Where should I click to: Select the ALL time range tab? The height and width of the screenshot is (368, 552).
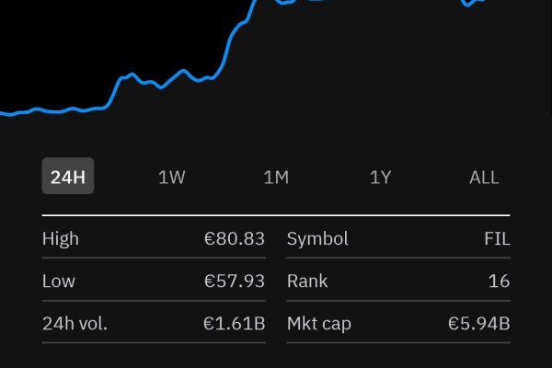484,178
